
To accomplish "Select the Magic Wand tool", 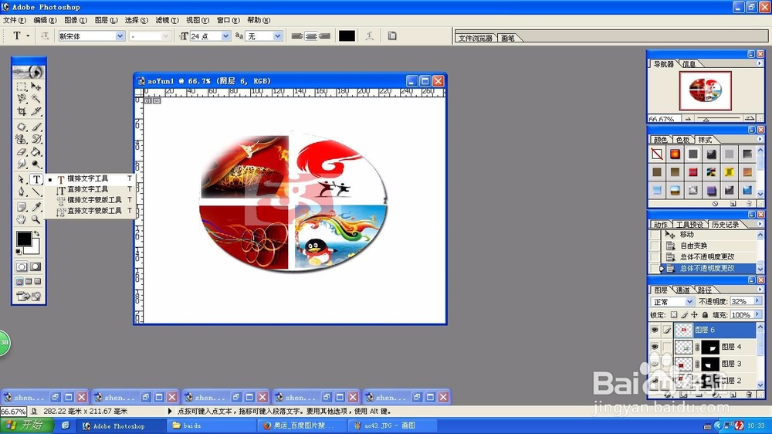I will tap(36, 99).
